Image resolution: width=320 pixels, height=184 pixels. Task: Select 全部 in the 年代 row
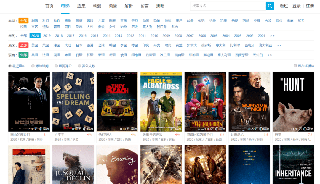(23, 36)
